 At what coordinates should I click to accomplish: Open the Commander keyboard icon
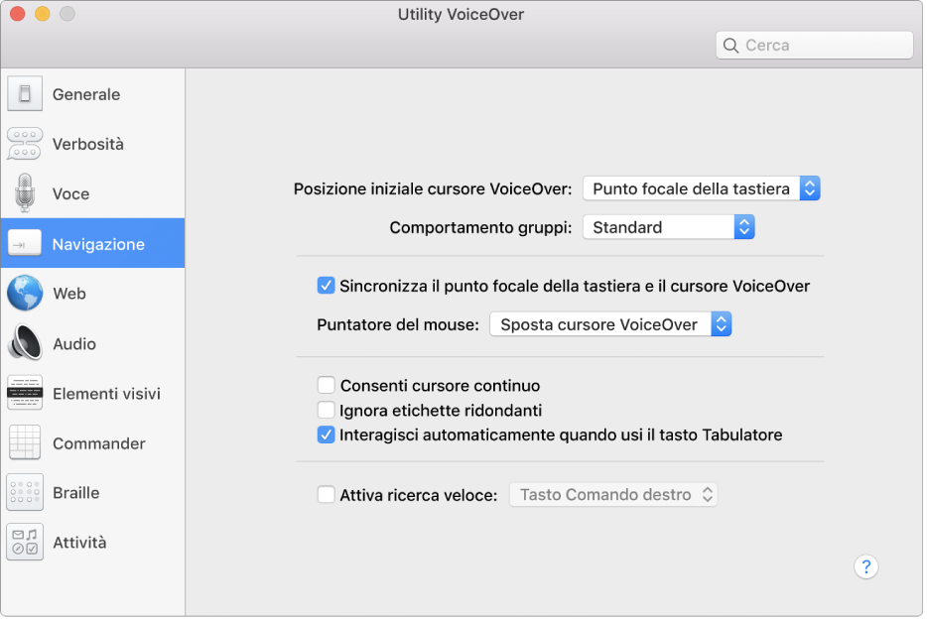pos(24,442)
